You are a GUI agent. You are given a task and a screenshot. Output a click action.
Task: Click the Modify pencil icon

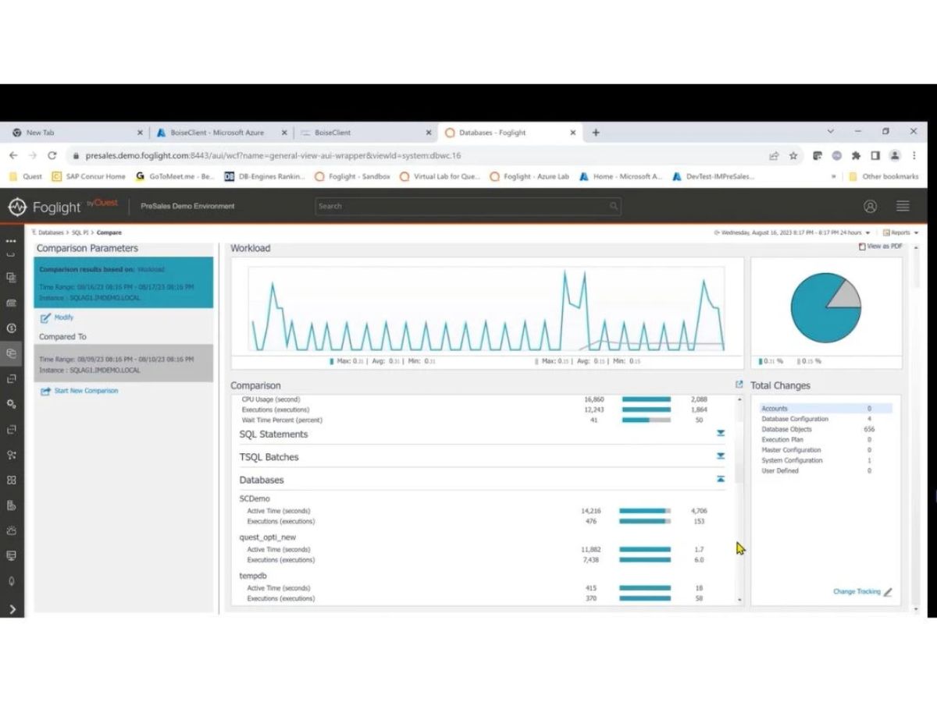(45, 318)
